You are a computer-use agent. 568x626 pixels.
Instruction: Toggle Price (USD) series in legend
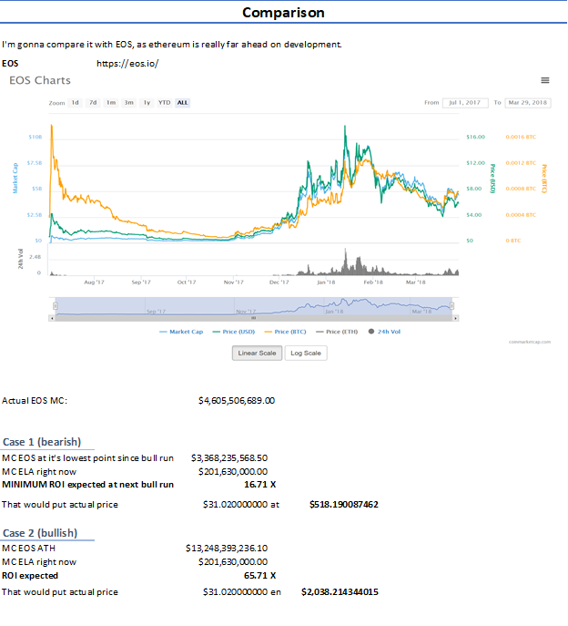click(234, 332)
